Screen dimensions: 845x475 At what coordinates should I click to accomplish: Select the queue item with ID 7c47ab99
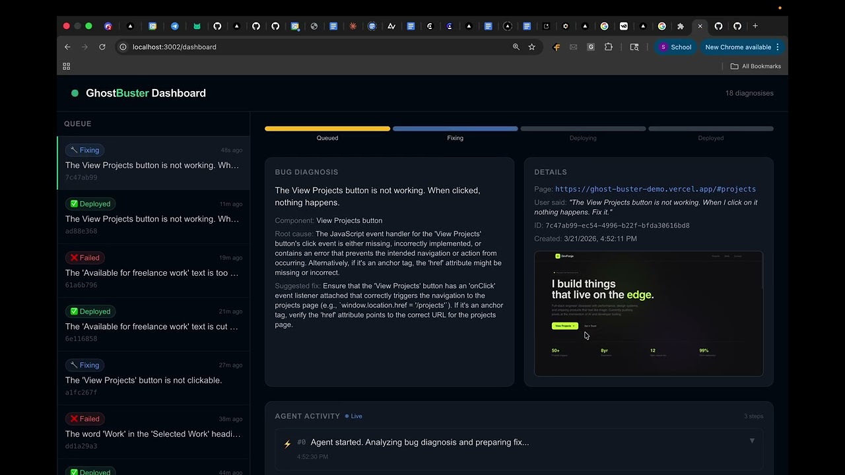pyautogui.click(x=154, y=164)
